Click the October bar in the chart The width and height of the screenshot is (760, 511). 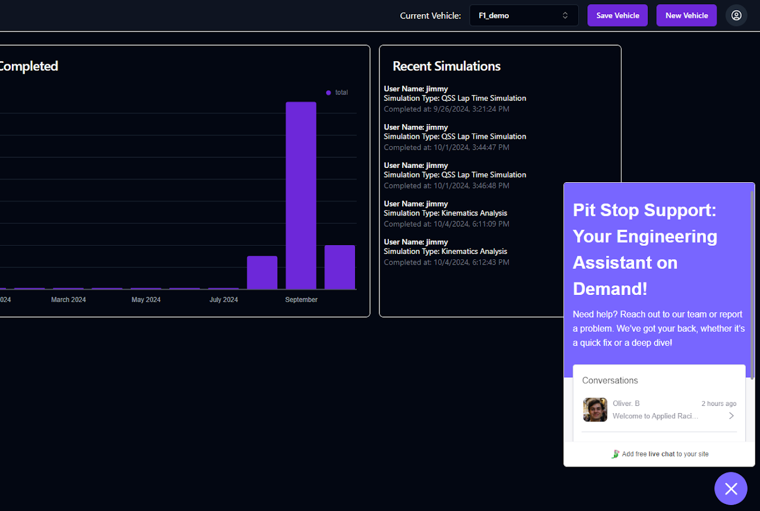click(x=340, y=267)
